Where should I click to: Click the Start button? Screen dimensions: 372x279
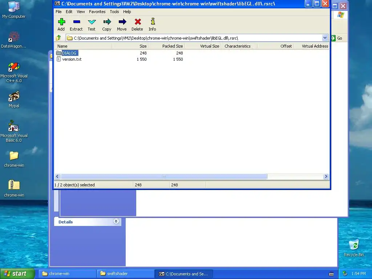tap(17, 274)
